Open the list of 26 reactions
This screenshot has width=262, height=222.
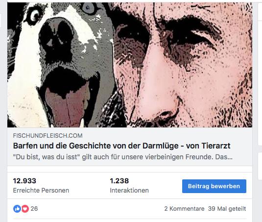pyautogui.click(x=34, y=209)
